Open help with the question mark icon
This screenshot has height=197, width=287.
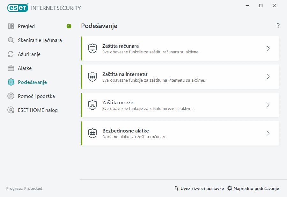coord(278,25)
